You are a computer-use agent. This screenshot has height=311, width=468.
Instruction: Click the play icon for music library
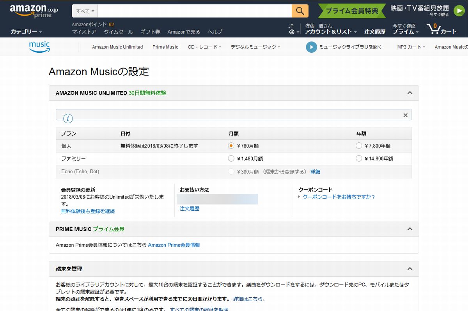[311, 47]
